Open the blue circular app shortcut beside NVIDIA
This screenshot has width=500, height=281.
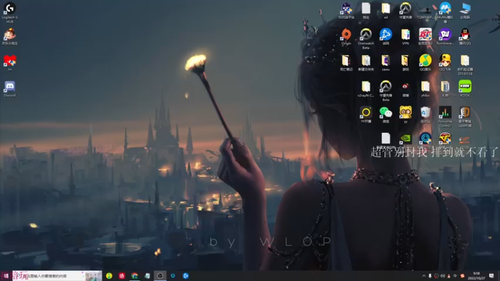[425, 139]
